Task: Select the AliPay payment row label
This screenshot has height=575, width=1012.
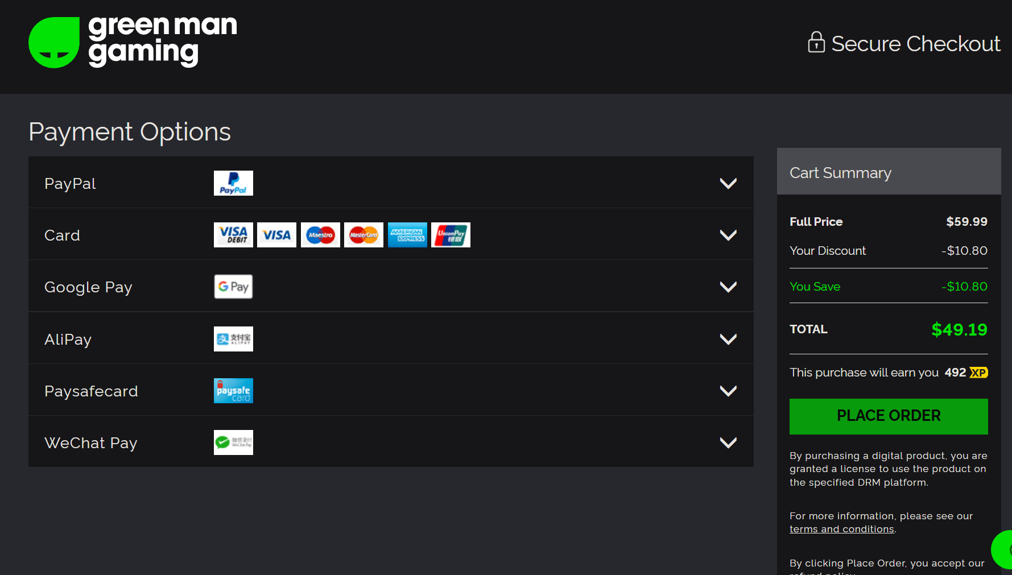Action: point(68,340)
